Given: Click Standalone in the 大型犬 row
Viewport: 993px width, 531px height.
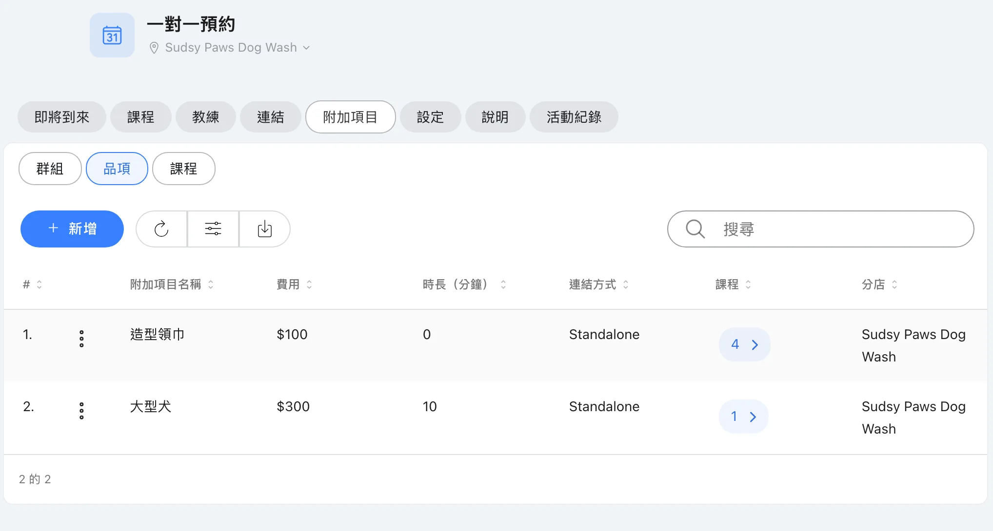Looking at the screenshot, I should pos(604,406).
